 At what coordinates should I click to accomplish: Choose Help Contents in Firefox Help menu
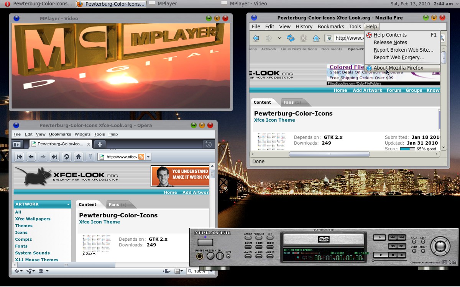[402, 35]
